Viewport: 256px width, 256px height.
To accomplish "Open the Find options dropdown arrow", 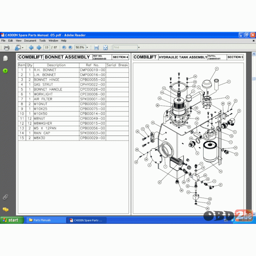I will tap(139, 48).
